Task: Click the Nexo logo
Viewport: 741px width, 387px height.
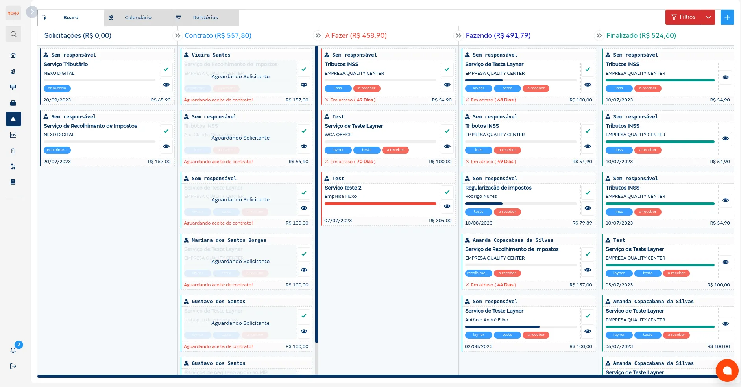Action: pyautogui.click(x=13, y=13)
